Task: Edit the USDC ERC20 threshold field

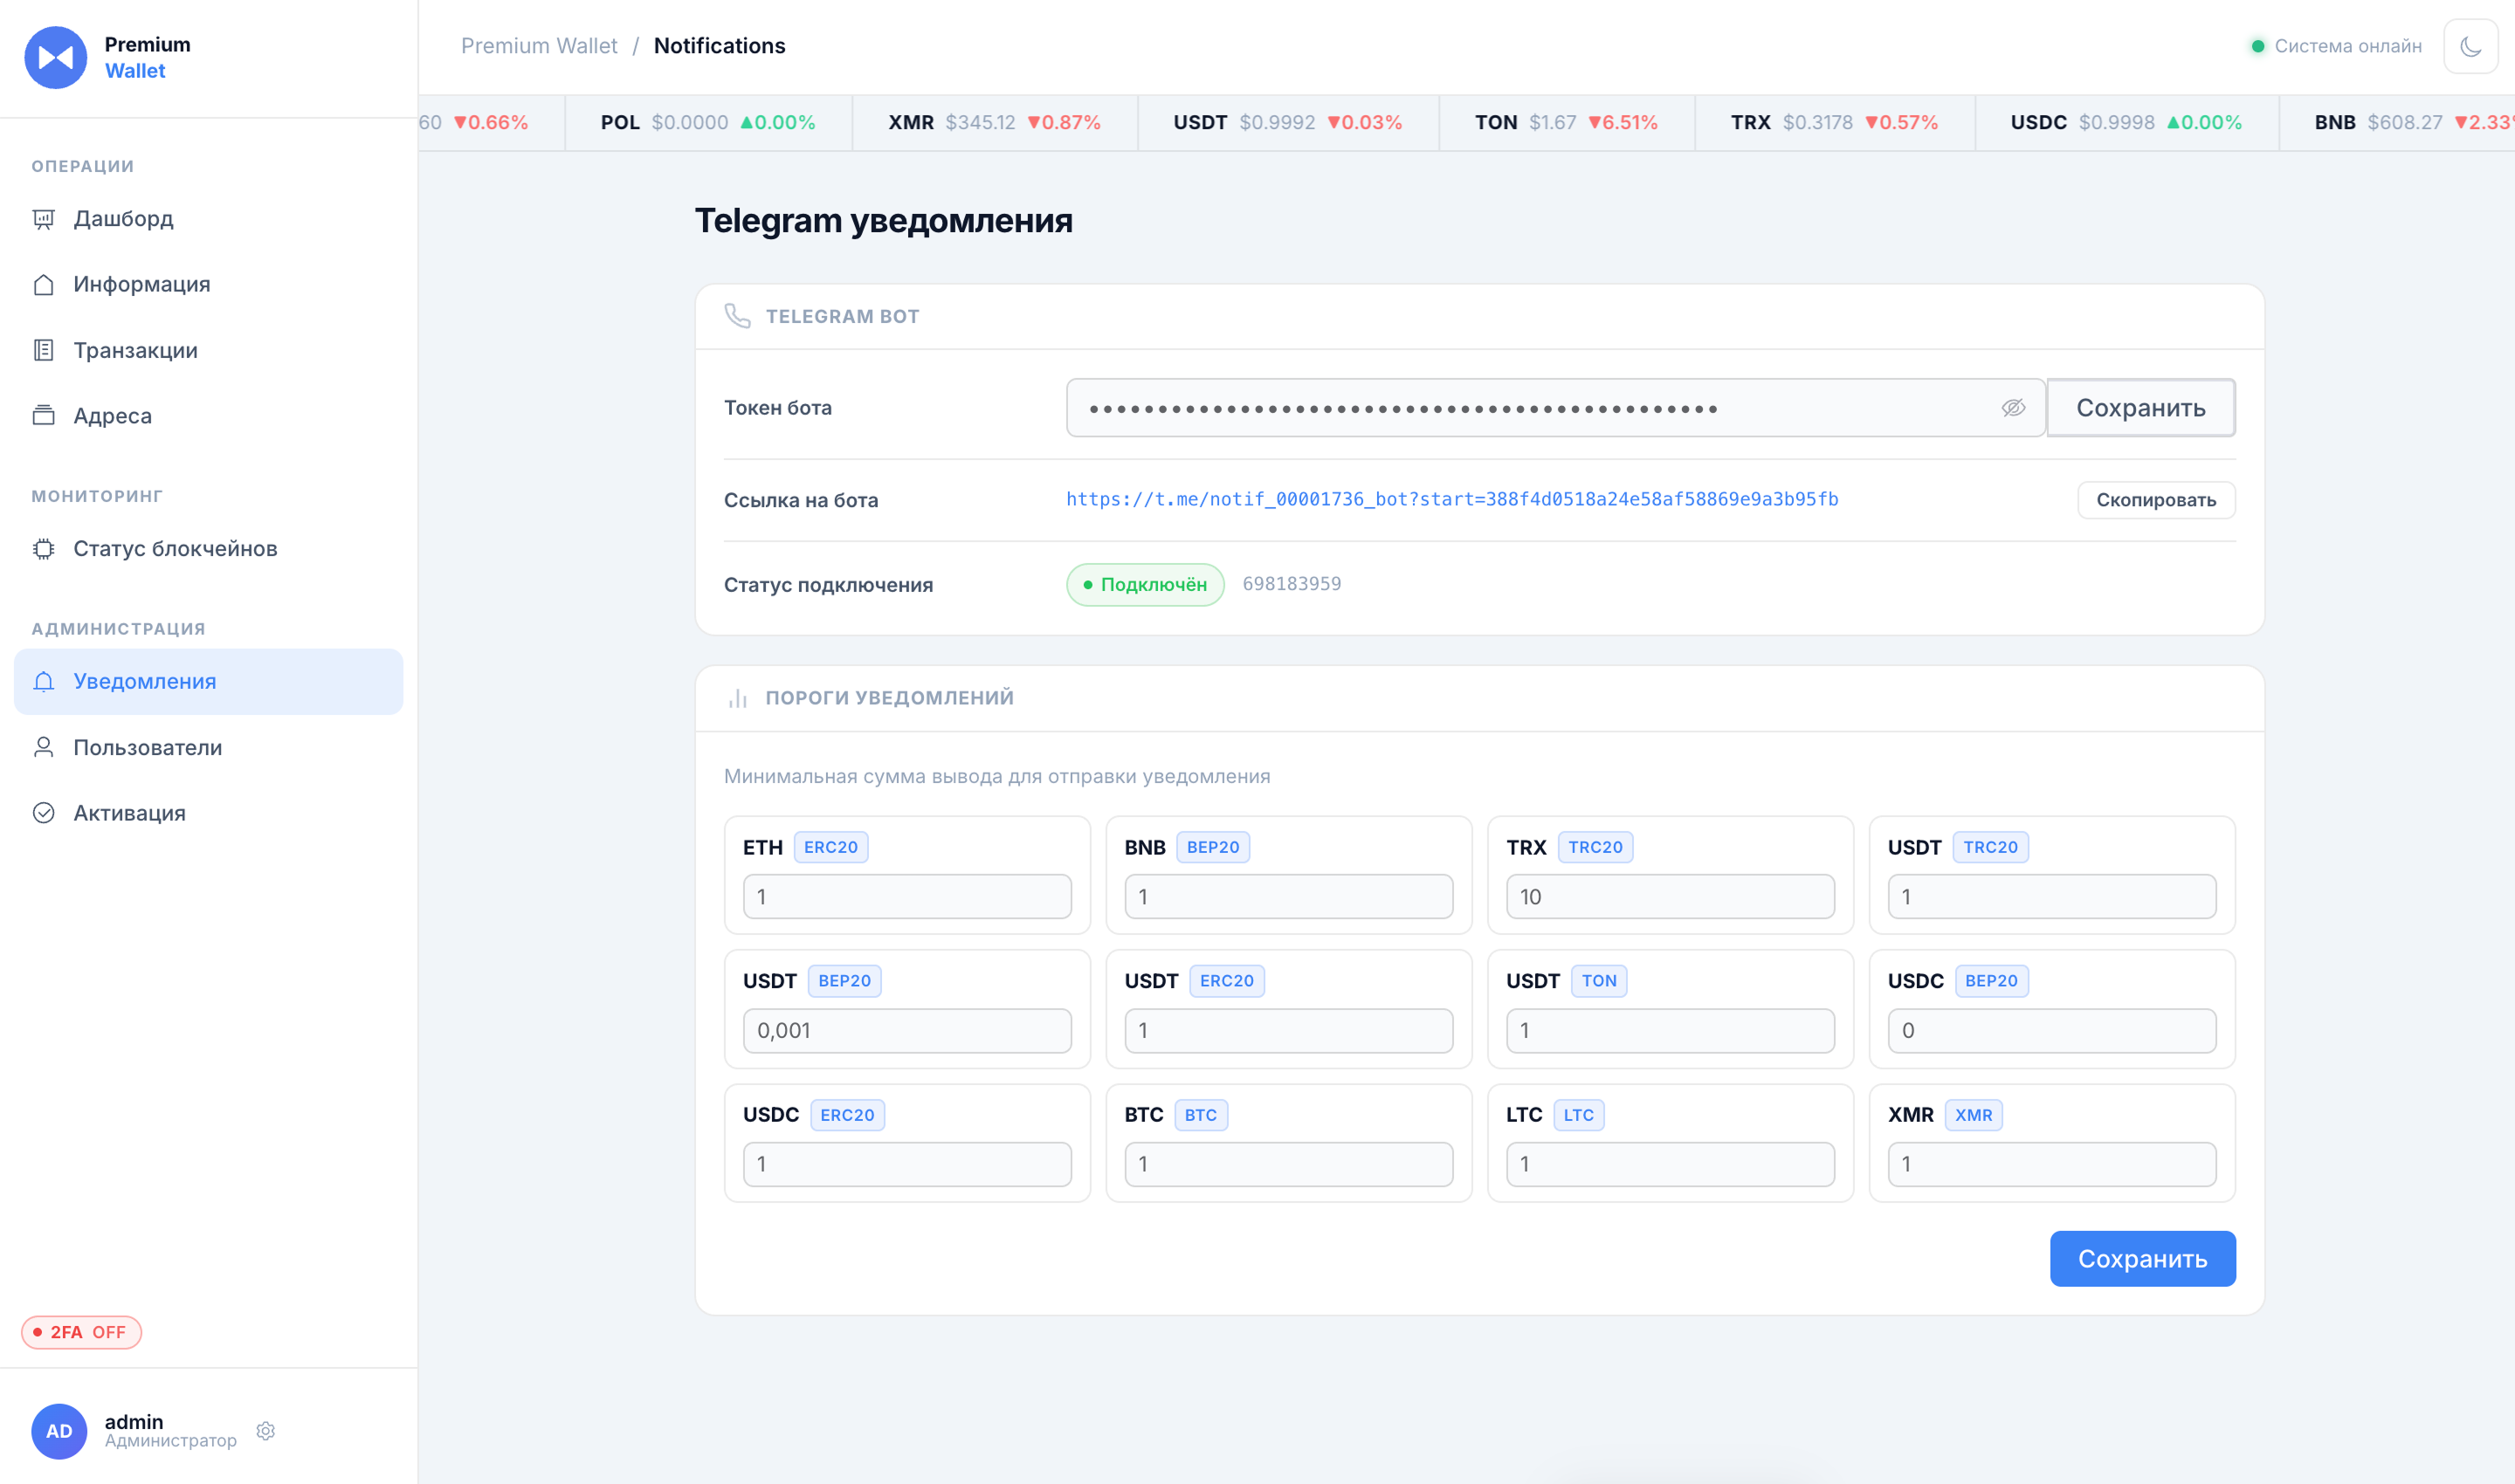Action: coord(906,1165)
